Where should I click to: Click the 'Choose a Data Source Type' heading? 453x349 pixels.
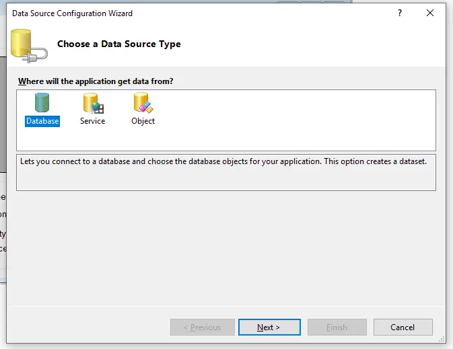[119, 44]
